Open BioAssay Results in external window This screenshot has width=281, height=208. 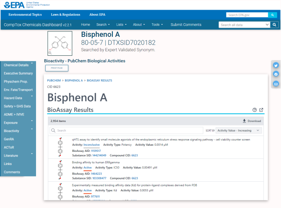pos(261,110)
